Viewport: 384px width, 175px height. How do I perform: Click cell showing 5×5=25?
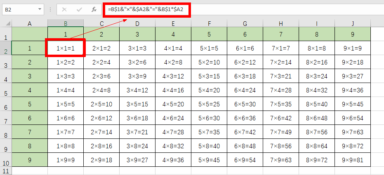[x=209, y=104]
